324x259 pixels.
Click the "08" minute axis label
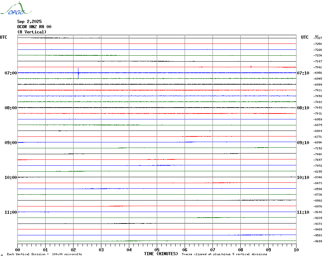coord(240,250)
